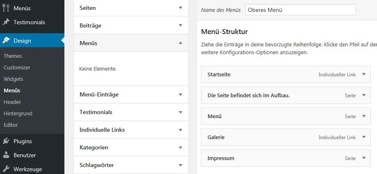Open the Hintergrund settings link

(x=18, y=113)
